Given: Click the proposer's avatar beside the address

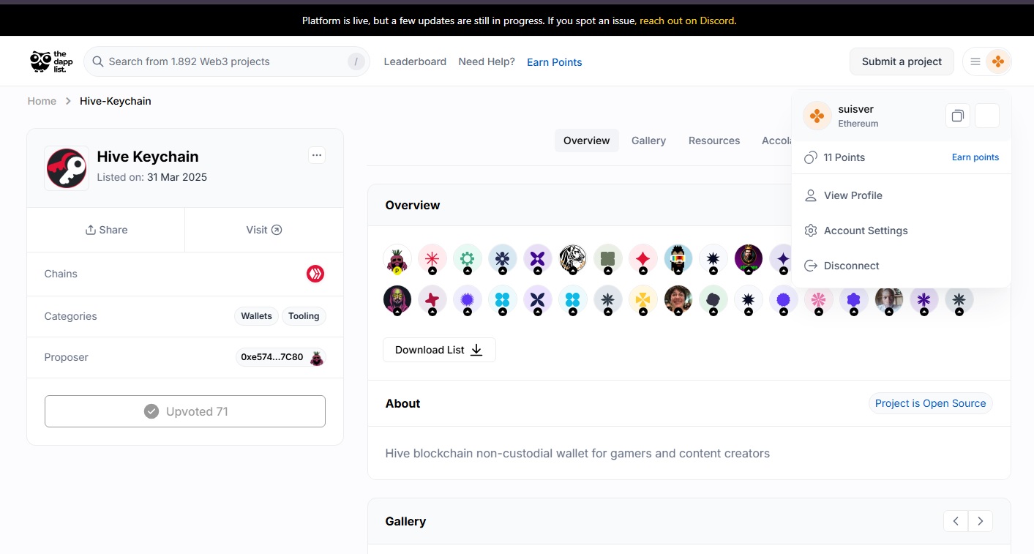Looking at the screenshot, I should [x=317, y=358].
